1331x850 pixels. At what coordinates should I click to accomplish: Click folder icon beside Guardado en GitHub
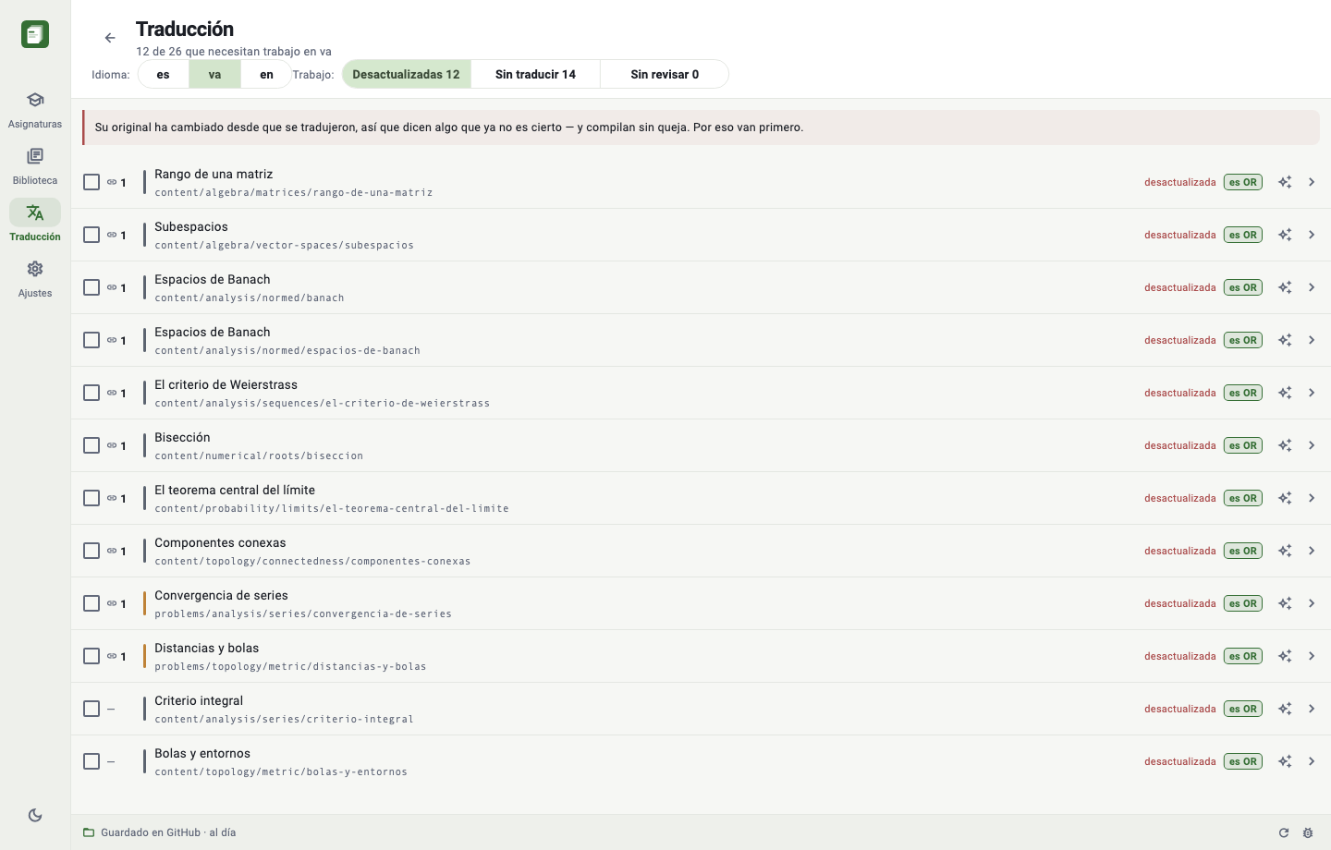pyautogui.click(x=89, y=832)
